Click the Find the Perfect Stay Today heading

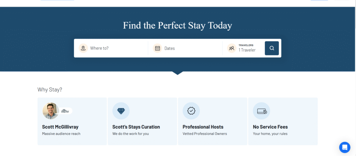coord(178,25)
